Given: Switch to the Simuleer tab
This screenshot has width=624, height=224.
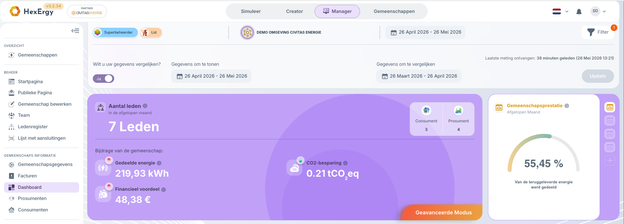Looking at the screenshot, I should click(x=251, y=11).
